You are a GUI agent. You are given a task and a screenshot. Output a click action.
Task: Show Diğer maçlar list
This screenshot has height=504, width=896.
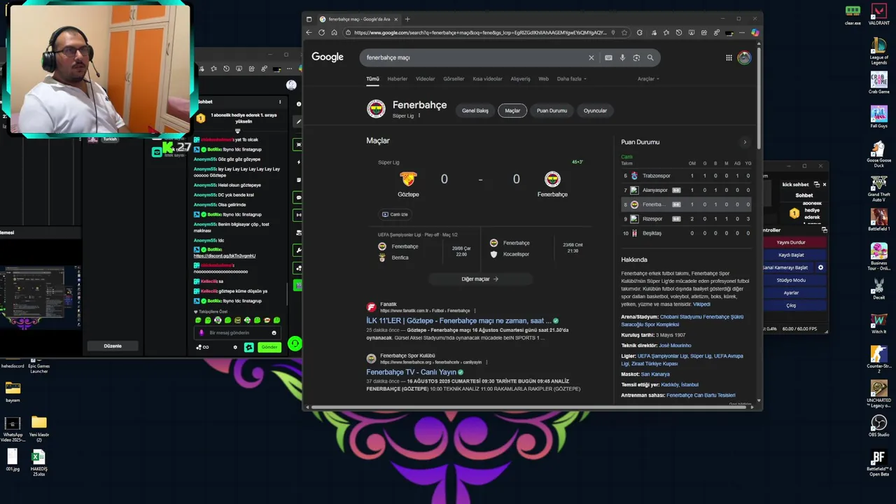point(479,279)
